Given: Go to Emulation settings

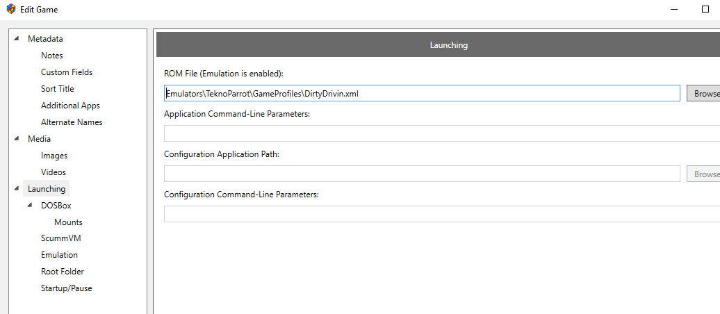Looking at the screenshot, I should coord(59,255).
